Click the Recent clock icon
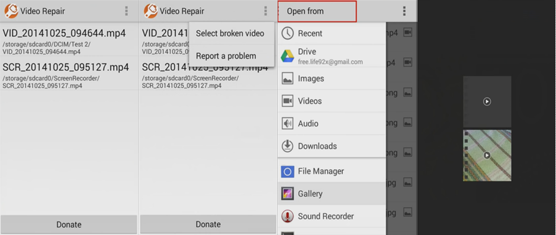This screenshot has width=556, height=235. click(x=287, y=33)
